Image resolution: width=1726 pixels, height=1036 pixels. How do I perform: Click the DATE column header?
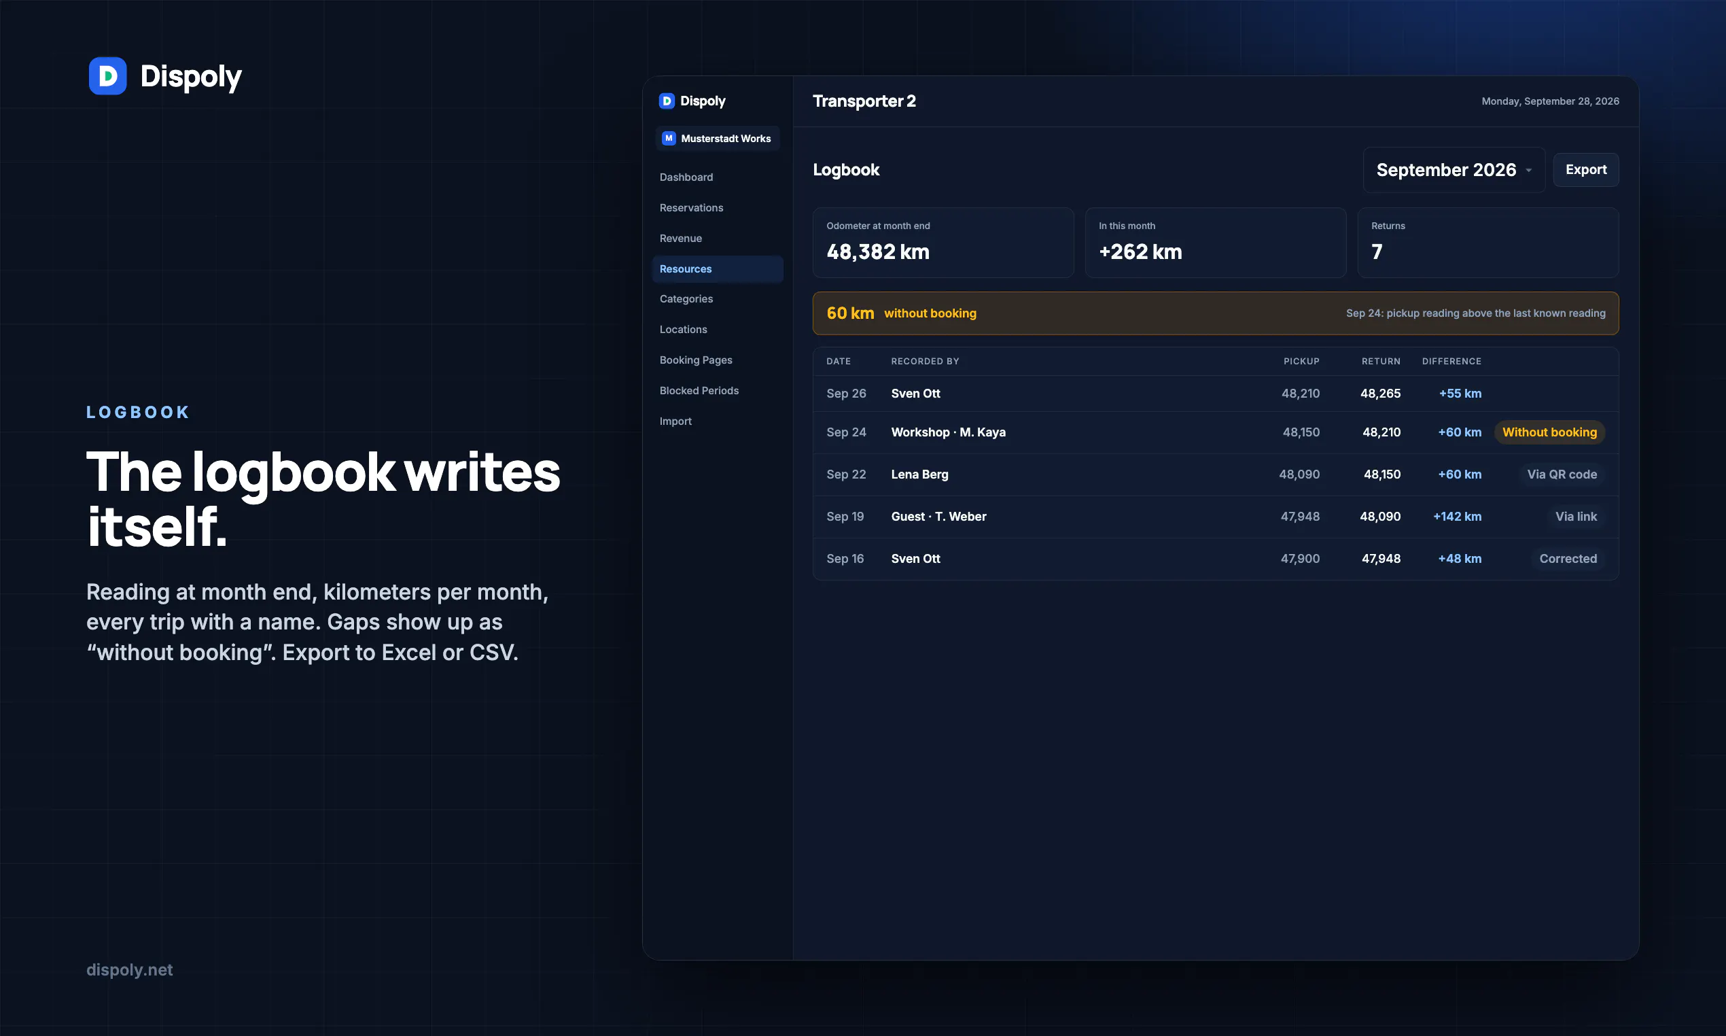(838, 361)
